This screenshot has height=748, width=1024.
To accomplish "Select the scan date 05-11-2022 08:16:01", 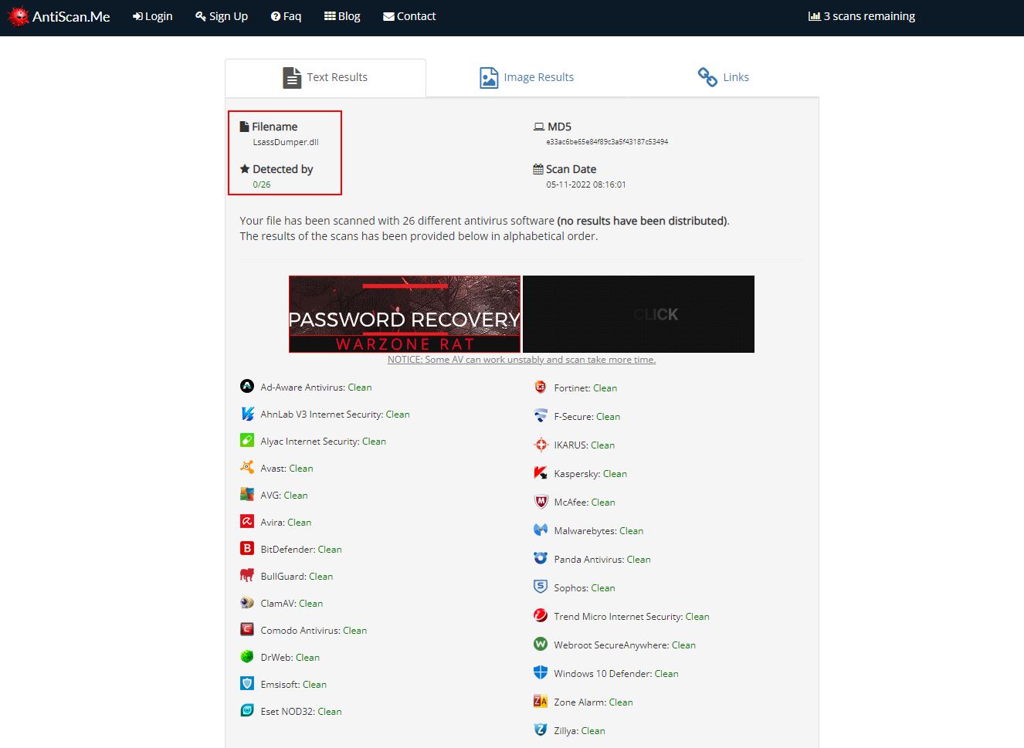I will [586, 184].
